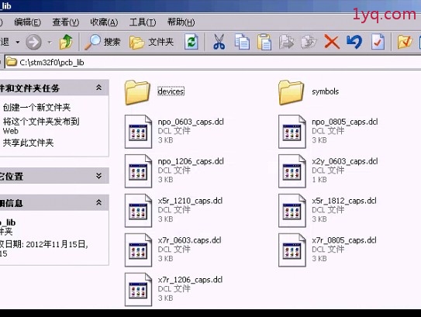Click the red Delete X icon
This screenshot has width=421, height=317.
tap(332, 42)
